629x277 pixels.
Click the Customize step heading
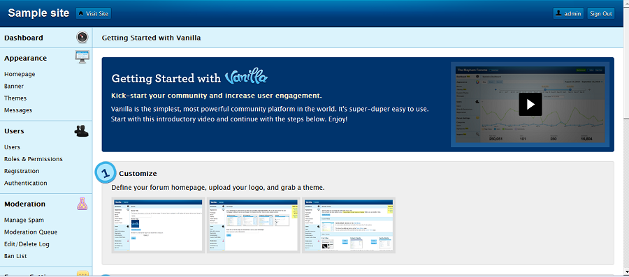point(138,173)
